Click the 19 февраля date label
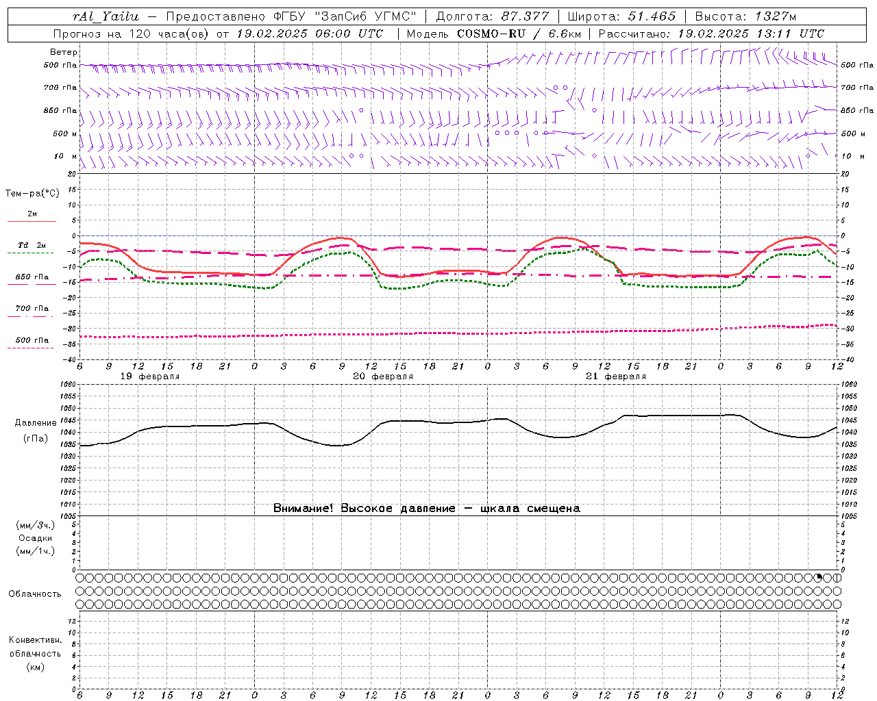Viewport: 877px width, 701px height. [150, 377]
